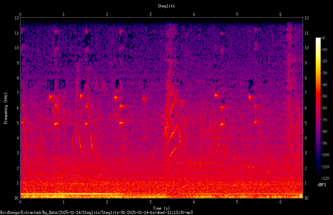Click the Steglits title text
333x215 pixels.
[x=166, y=6]
